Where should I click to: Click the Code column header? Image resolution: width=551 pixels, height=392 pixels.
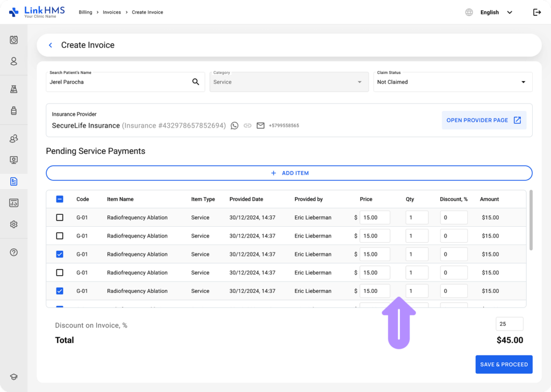[82, 199]
